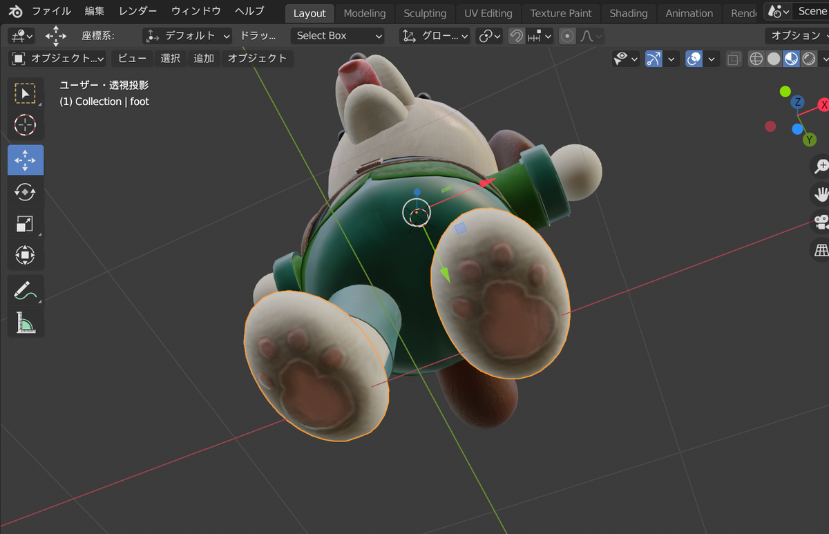Click the blue Z axis gizmo ball

(798, 102)
